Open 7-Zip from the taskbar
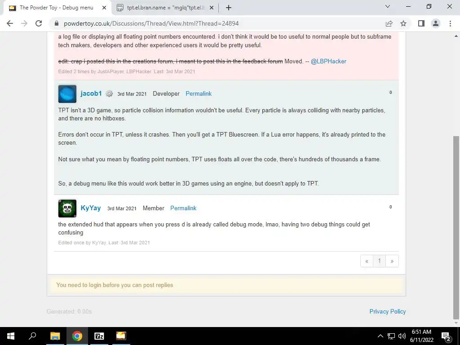This screenshot has width=460, height=345. pos(99,336)
